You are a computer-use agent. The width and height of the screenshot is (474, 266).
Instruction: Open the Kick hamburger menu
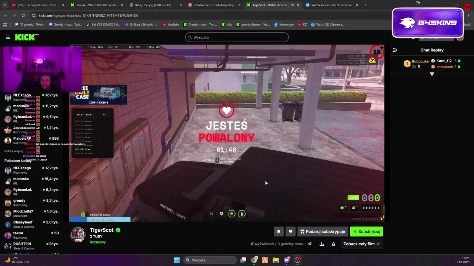click(x=8, y=37)
